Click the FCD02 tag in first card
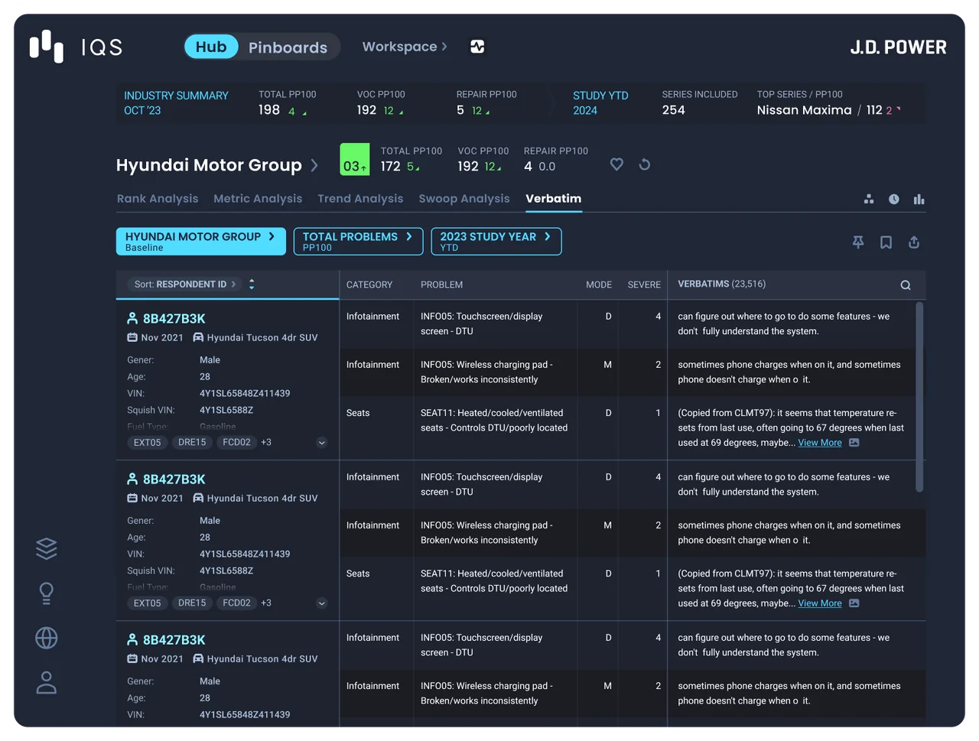Image resolution: width=979 pixels, height=741 pixels. point(236,442)
